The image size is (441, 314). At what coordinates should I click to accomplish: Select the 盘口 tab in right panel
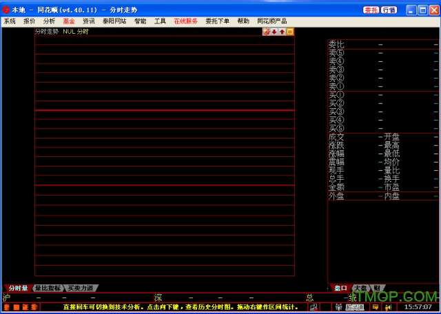339,288
